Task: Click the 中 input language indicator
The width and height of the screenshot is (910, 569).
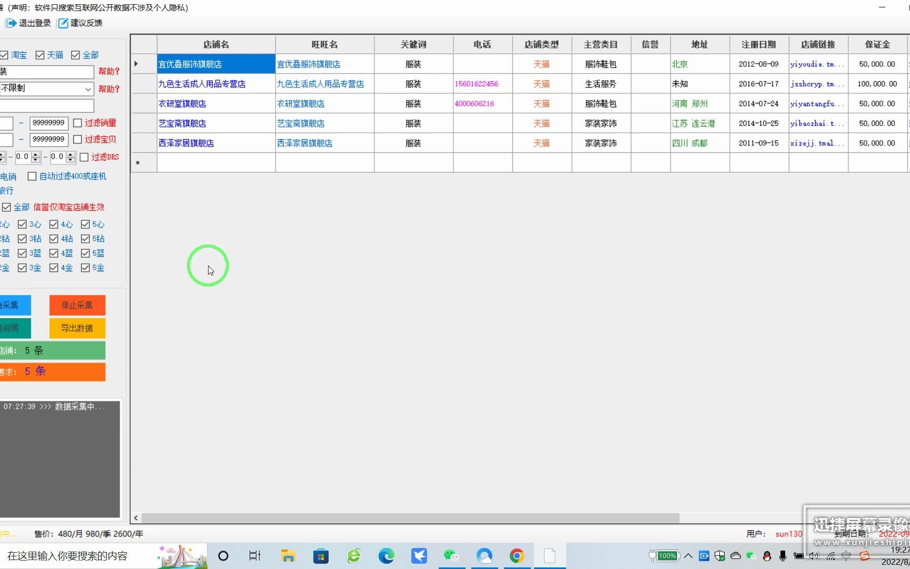Action: click(x=846, y=556)
